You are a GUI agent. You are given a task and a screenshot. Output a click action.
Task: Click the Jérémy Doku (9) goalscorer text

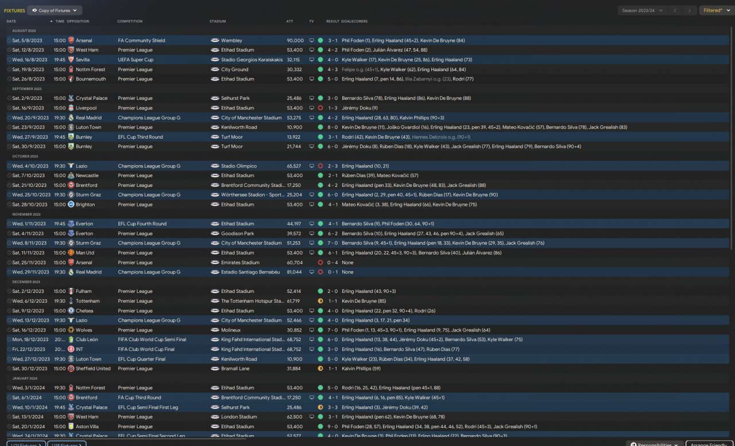pos(359,108)
